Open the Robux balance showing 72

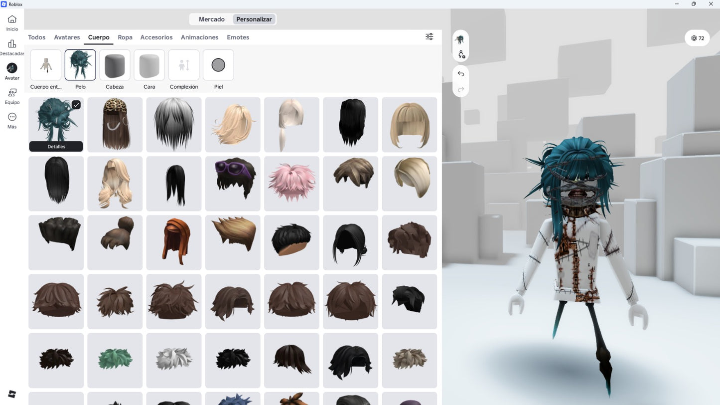pos(697,38)
